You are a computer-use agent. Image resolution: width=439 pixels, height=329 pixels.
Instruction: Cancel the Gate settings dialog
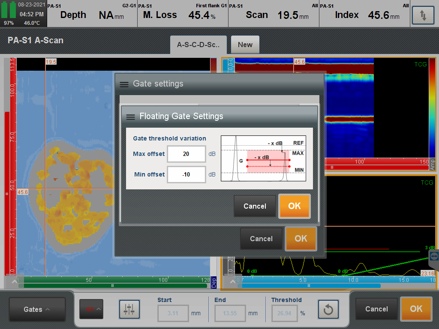click(261, 239)
